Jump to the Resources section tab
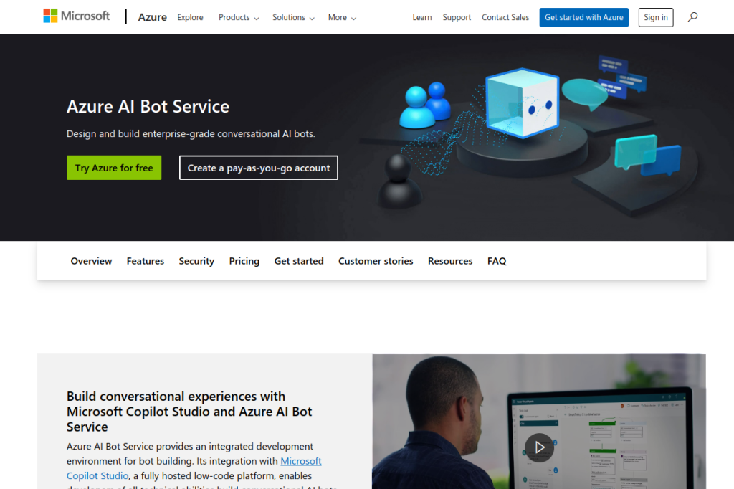The width and height of the screenshot is (734, 489). click(450, 261)
